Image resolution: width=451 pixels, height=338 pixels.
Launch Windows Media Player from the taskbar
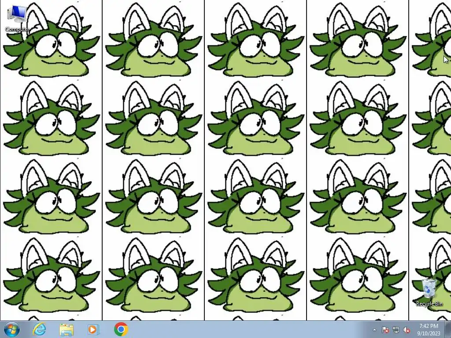(x=93, y=329)
